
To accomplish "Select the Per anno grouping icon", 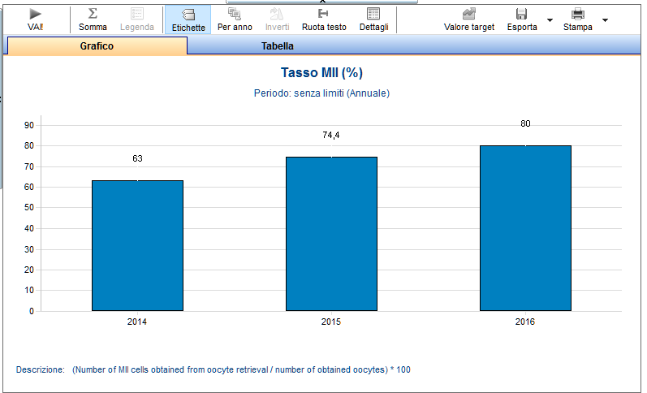I will click(x=235, y=14).
